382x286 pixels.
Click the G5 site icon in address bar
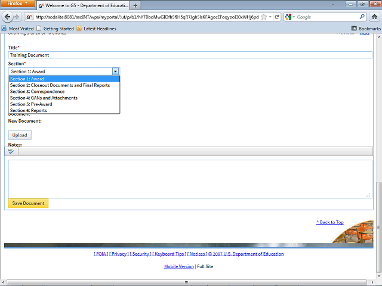29,17
